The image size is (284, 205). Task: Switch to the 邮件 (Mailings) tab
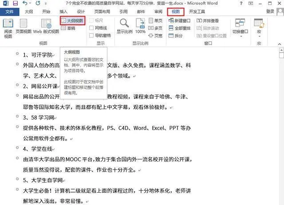(x=141, y=12)
